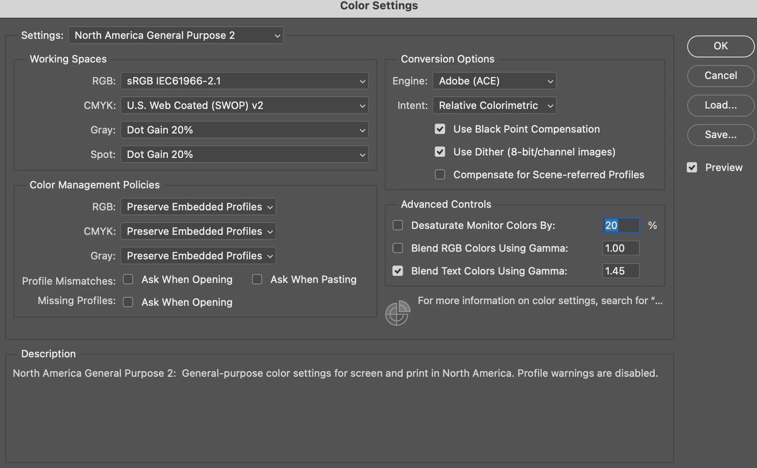
Task: Change the Intent Relative Colorimetric dropdown
Action: 494,106
